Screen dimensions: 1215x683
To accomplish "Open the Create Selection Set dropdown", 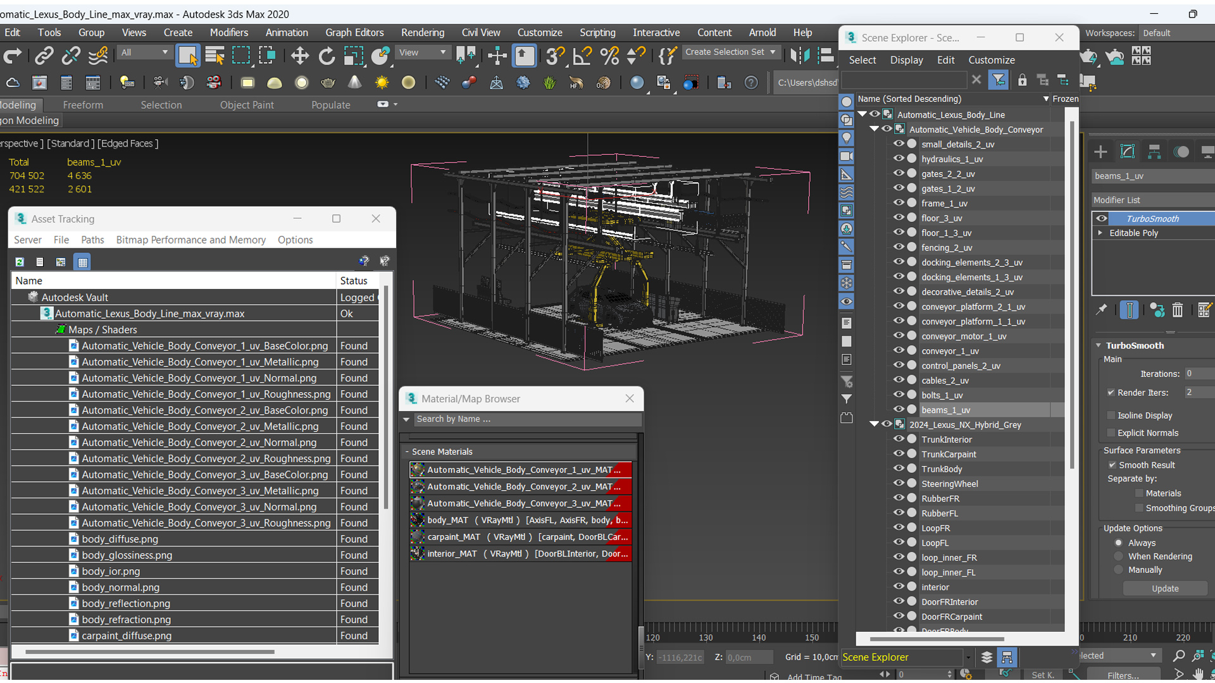I will click(731, 52).
